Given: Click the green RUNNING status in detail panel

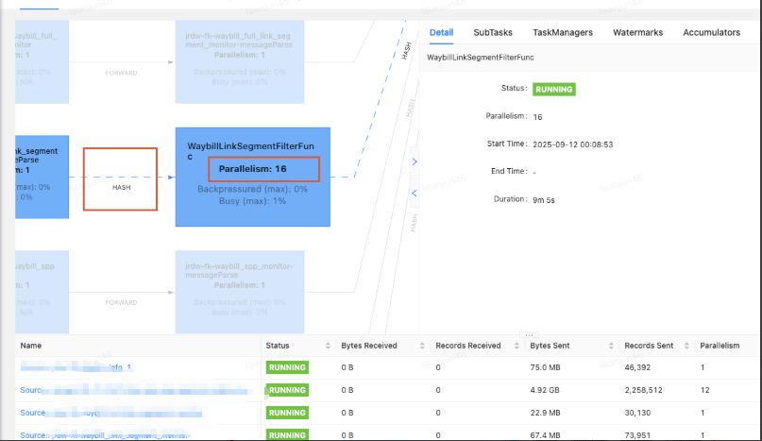Looking at the screenshot, I should pos(554,90).
